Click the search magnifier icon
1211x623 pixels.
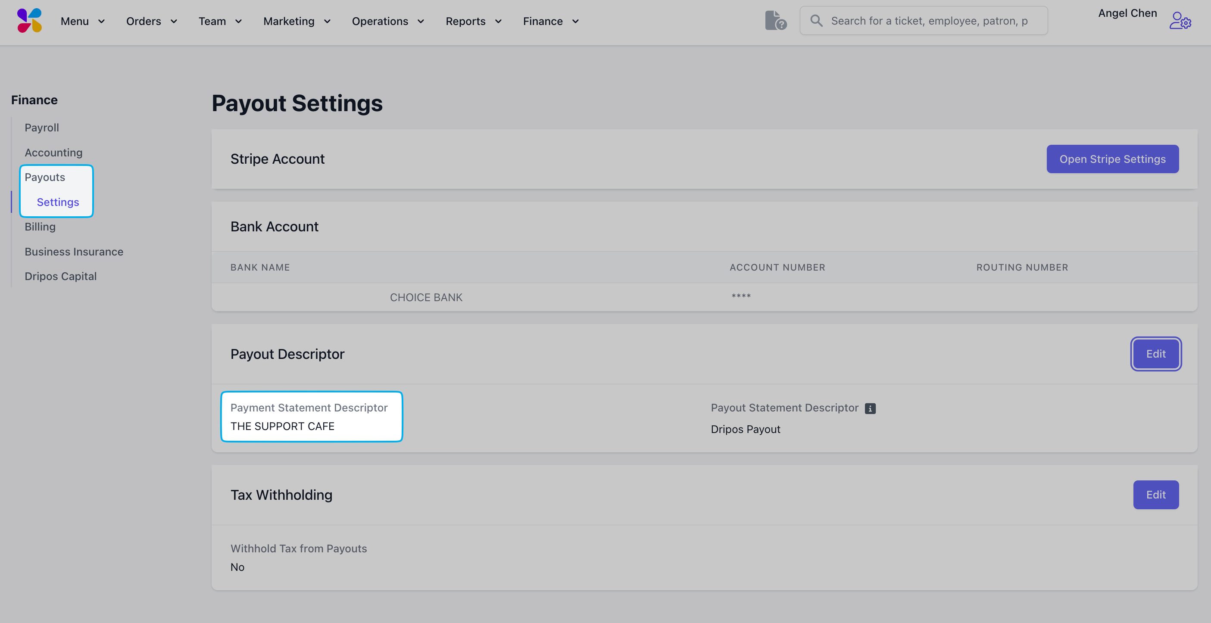(x=817, y=21)
